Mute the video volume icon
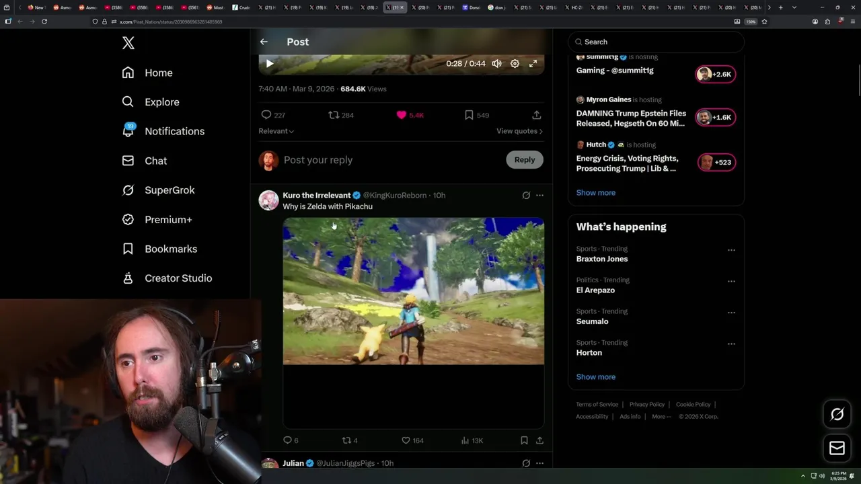 pyautogui.click(x=496, y=64)
